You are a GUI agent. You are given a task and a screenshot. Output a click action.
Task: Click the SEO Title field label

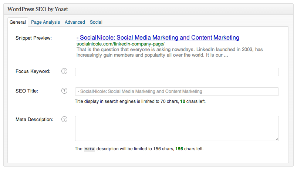(x=27, y=91)
